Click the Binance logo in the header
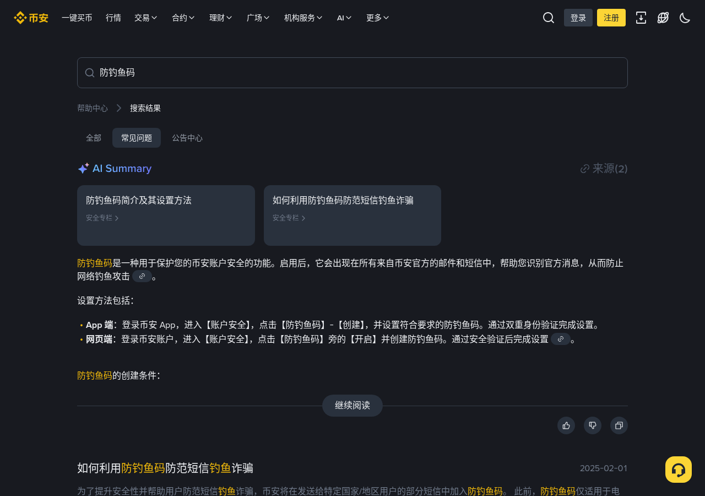 (31, 18)
